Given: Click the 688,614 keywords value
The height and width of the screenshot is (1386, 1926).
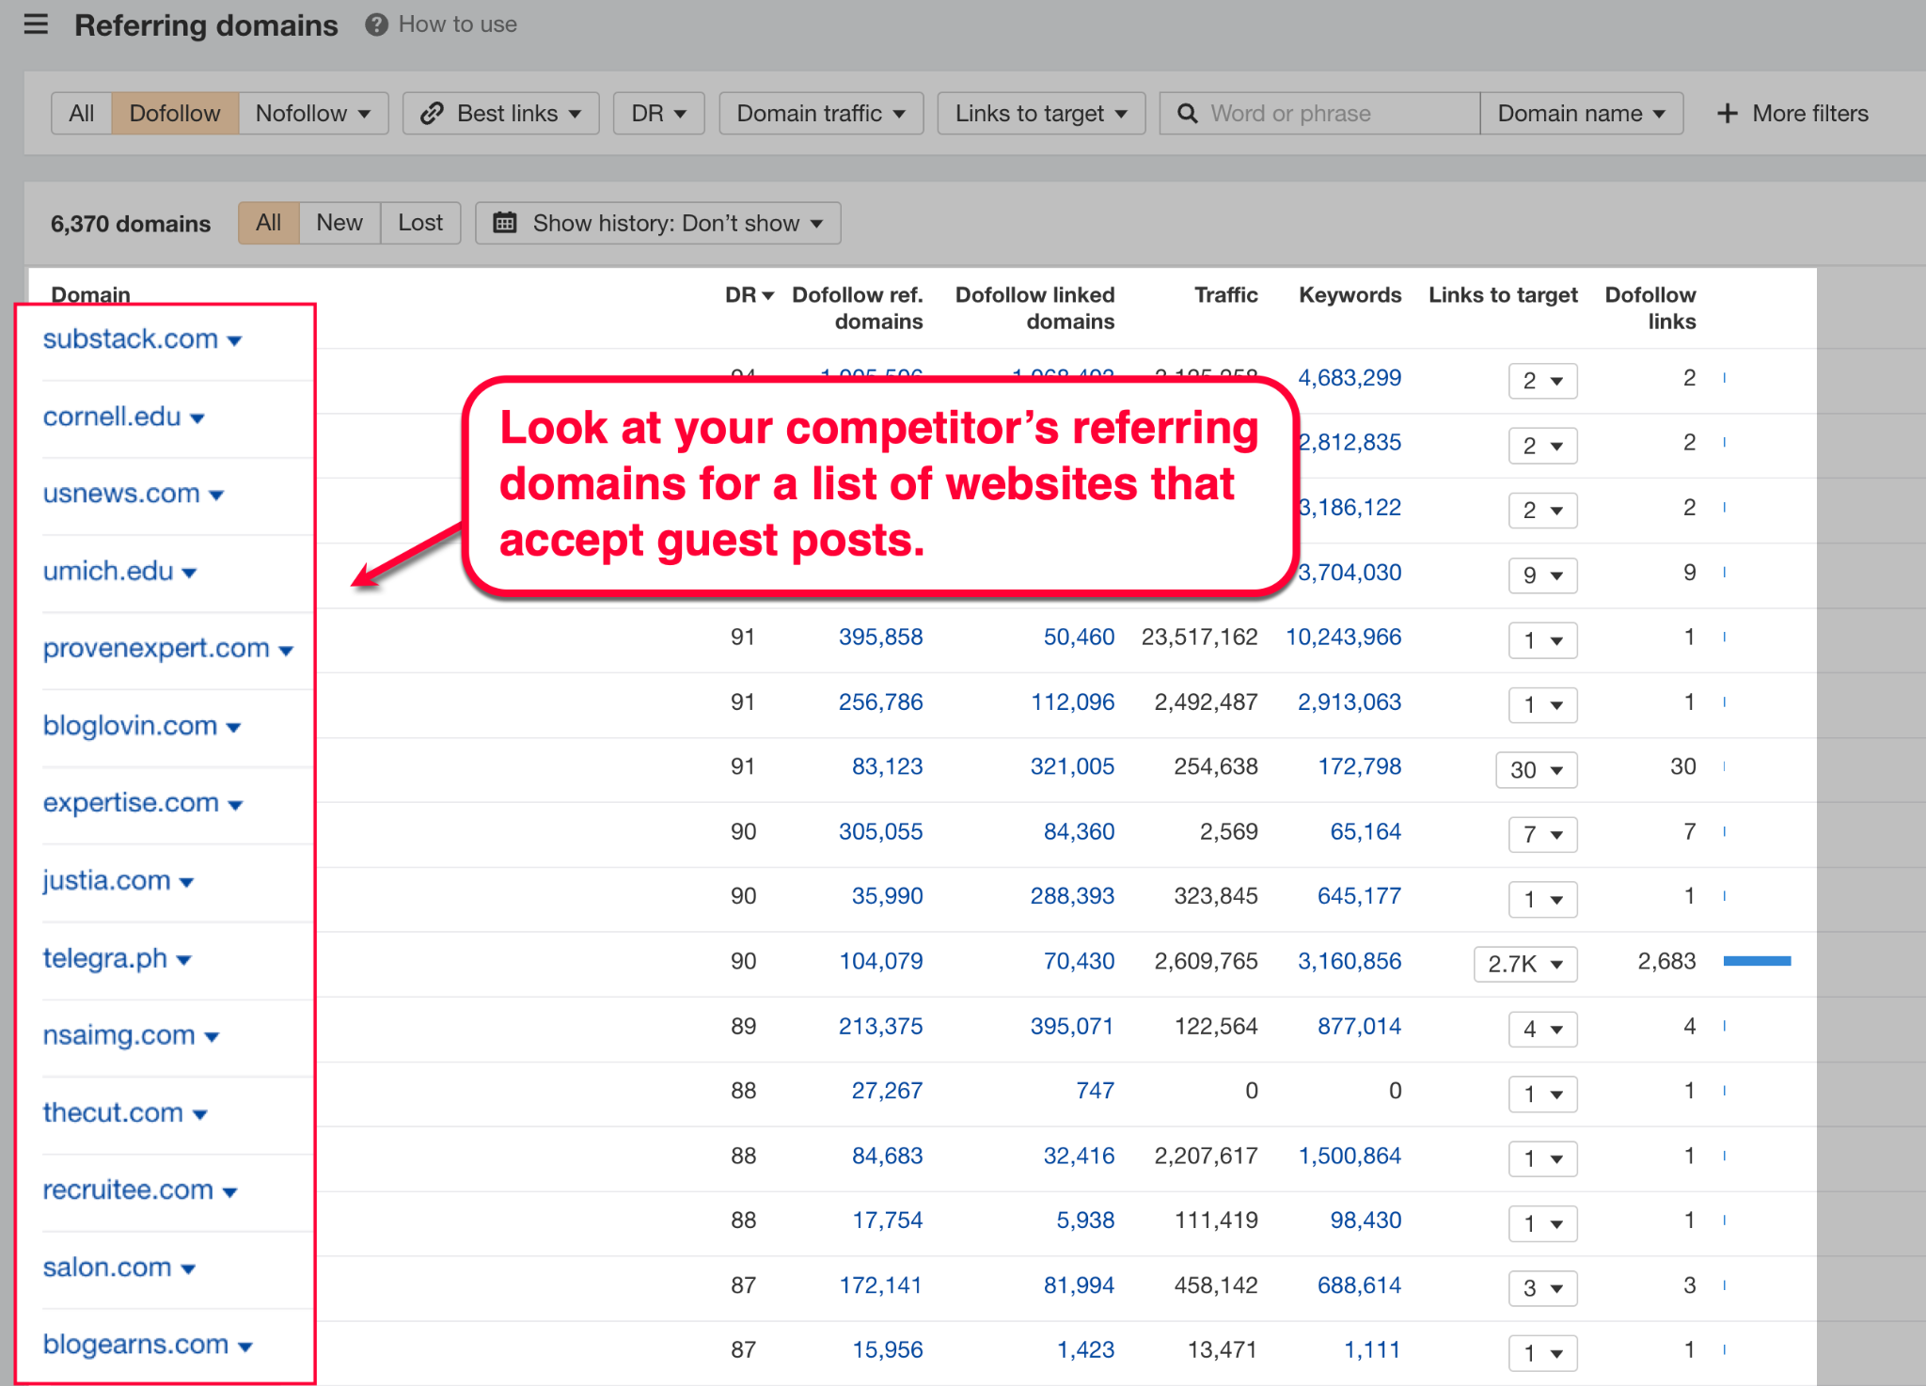Looking at the screenshot, I should (1359, 1285).
